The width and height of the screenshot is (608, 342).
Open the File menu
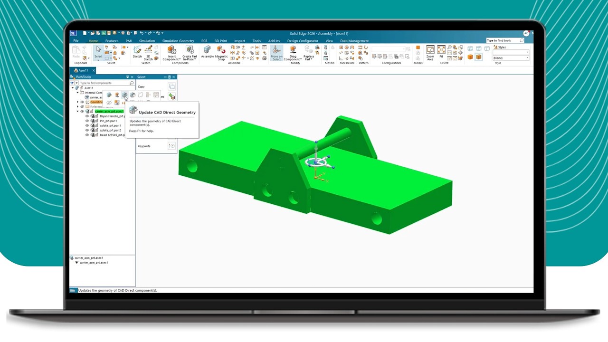point(76,41)
